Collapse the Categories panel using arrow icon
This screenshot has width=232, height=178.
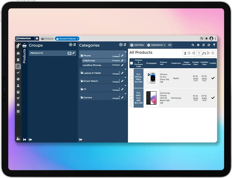pos(81,139)
